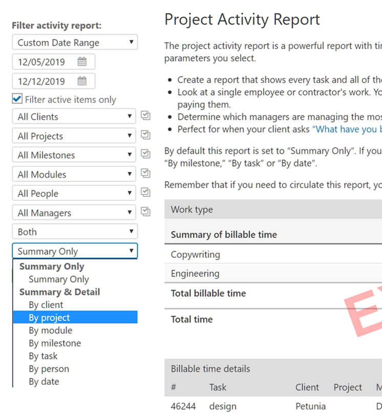Pick By date in the dropdown list

coord(44,382)
